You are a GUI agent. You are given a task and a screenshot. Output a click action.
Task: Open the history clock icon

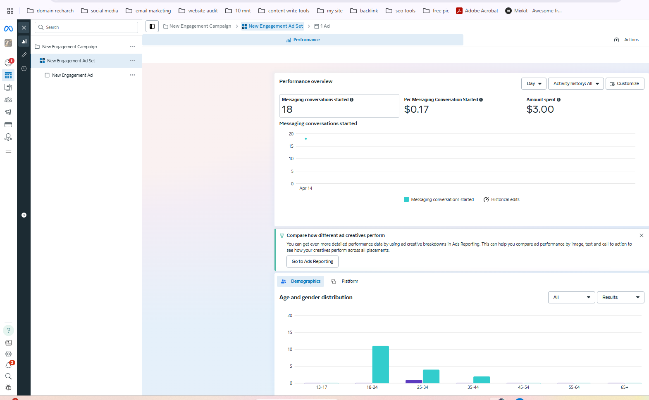(24, 69)
